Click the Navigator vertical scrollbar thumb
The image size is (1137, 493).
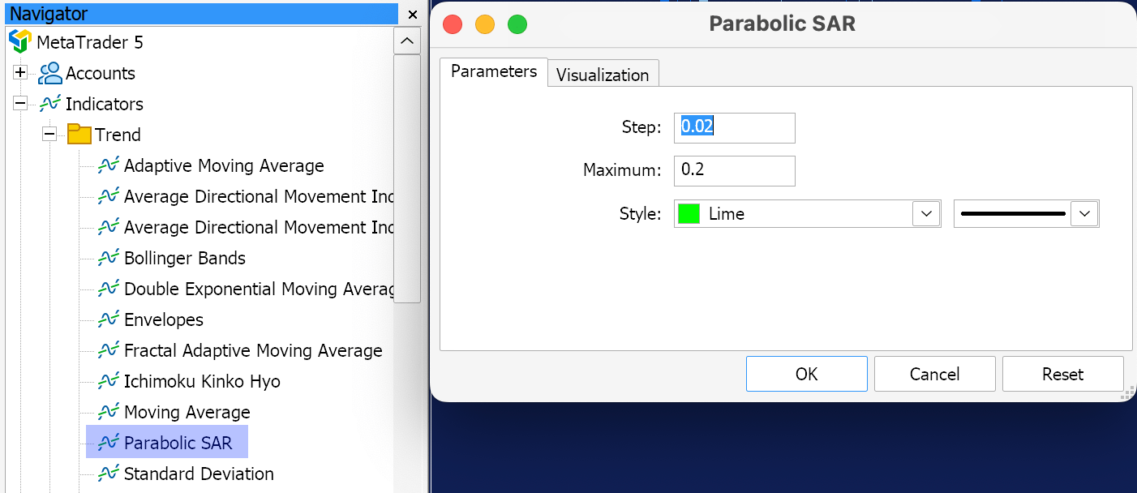406,178
